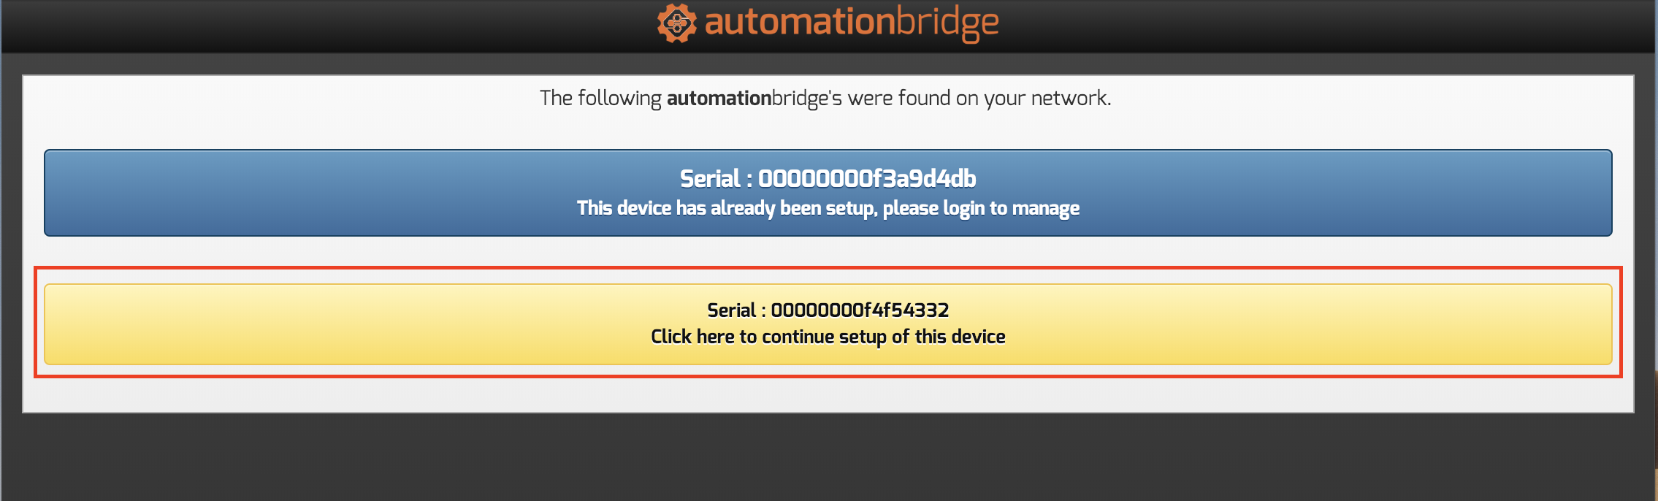Click the "bridge" part of header logo
This screenshot has height=501, width=1658.
click(947, 23)
